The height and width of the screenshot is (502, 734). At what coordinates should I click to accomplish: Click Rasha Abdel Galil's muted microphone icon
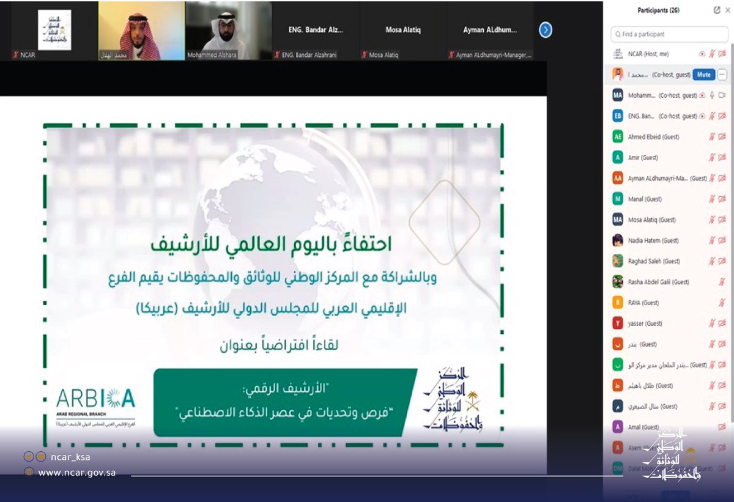pyautogui.click(x=722, y=282)
